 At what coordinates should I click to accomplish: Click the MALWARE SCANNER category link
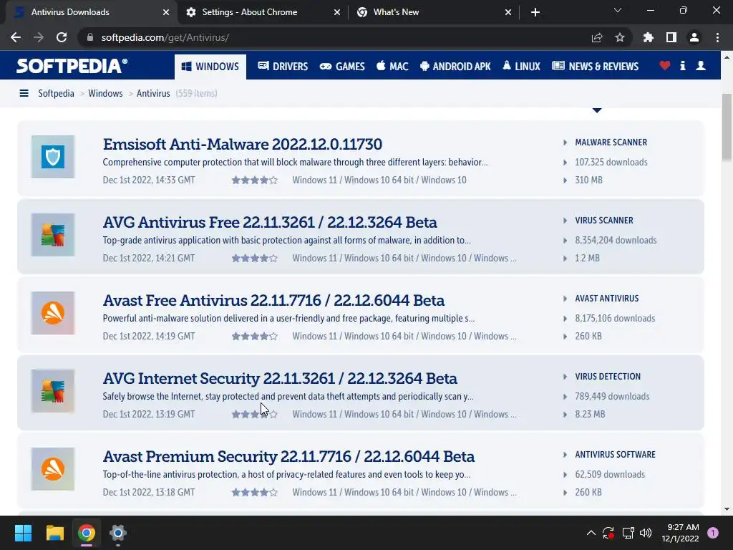(x=611, y=143)
